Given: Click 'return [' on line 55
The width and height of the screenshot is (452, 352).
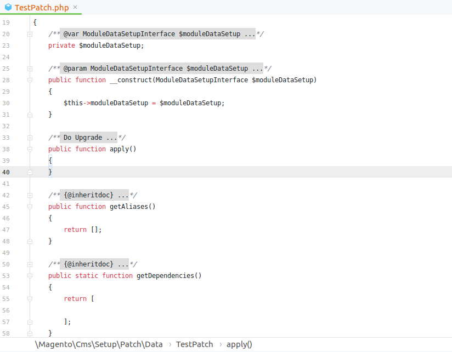Looking at the screenshot, I should (79, 299).
